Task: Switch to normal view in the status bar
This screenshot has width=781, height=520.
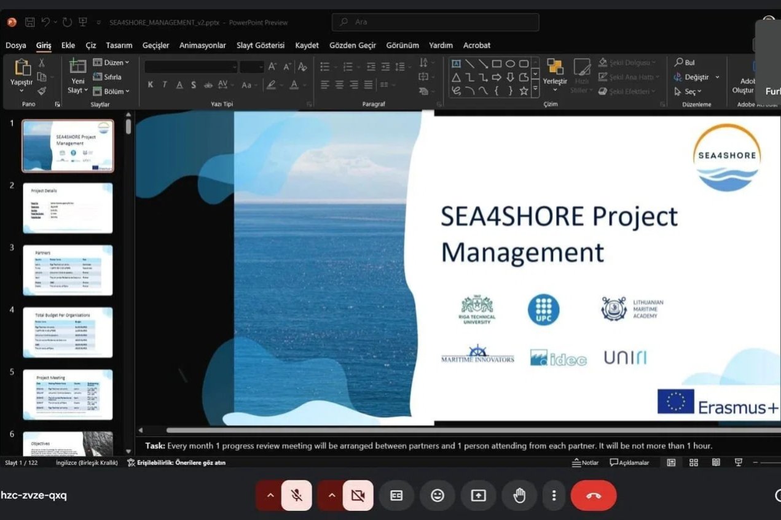Action: click(671, 462)
